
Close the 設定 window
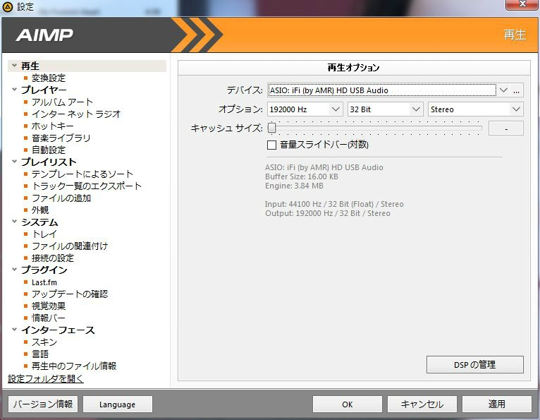click(522, 4)
